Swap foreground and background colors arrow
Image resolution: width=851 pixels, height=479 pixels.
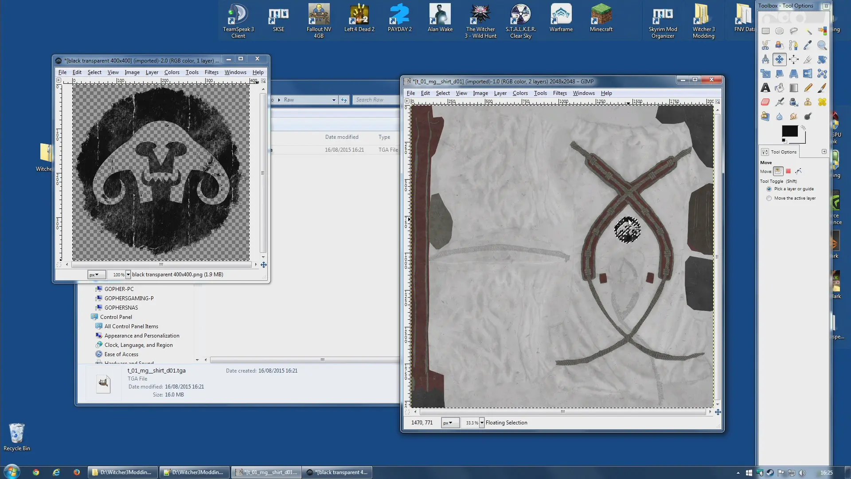(803, 128)
